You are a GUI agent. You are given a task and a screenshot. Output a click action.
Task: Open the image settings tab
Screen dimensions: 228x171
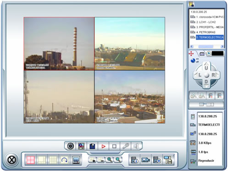pyautogui.click(x=202, y=54)
